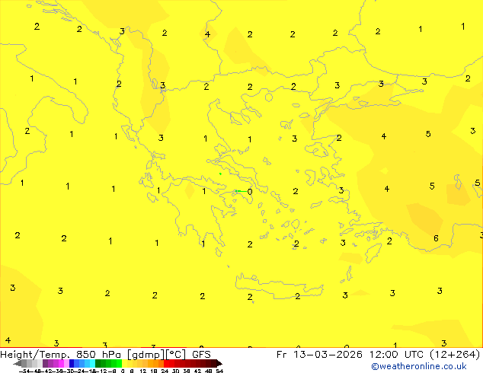Click the 850 hPa level label
Screen dimensions: 483x373
tap(100, 354)
